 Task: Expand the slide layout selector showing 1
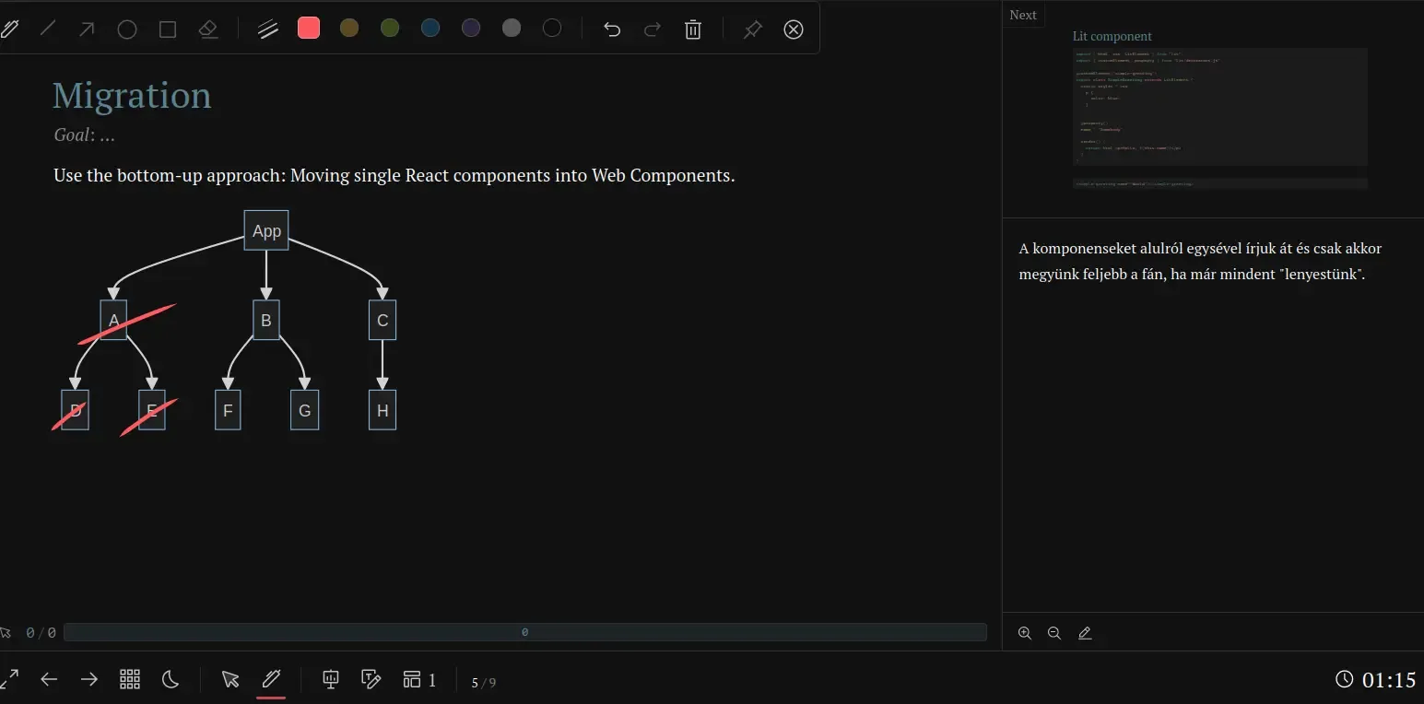(x=419, y=679)
